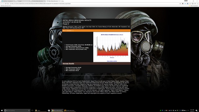Close the active Metro Redux Benchmark tab
Image resolution: width=199 pixels, height=112 pixels.
59,1
